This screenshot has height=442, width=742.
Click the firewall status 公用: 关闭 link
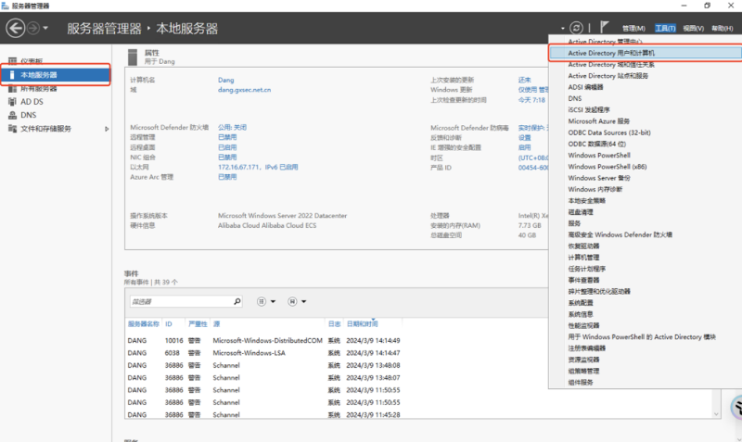point(232,127)
